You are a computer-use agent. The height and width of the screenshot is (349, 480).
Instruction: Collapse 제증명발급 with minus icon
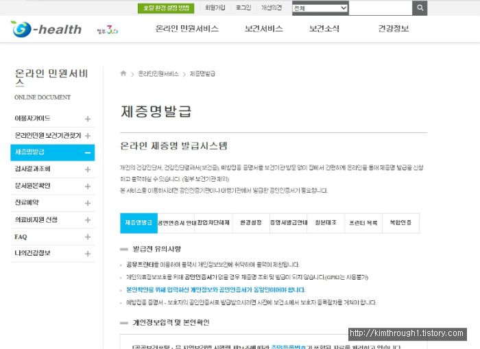tap(88, 152)
